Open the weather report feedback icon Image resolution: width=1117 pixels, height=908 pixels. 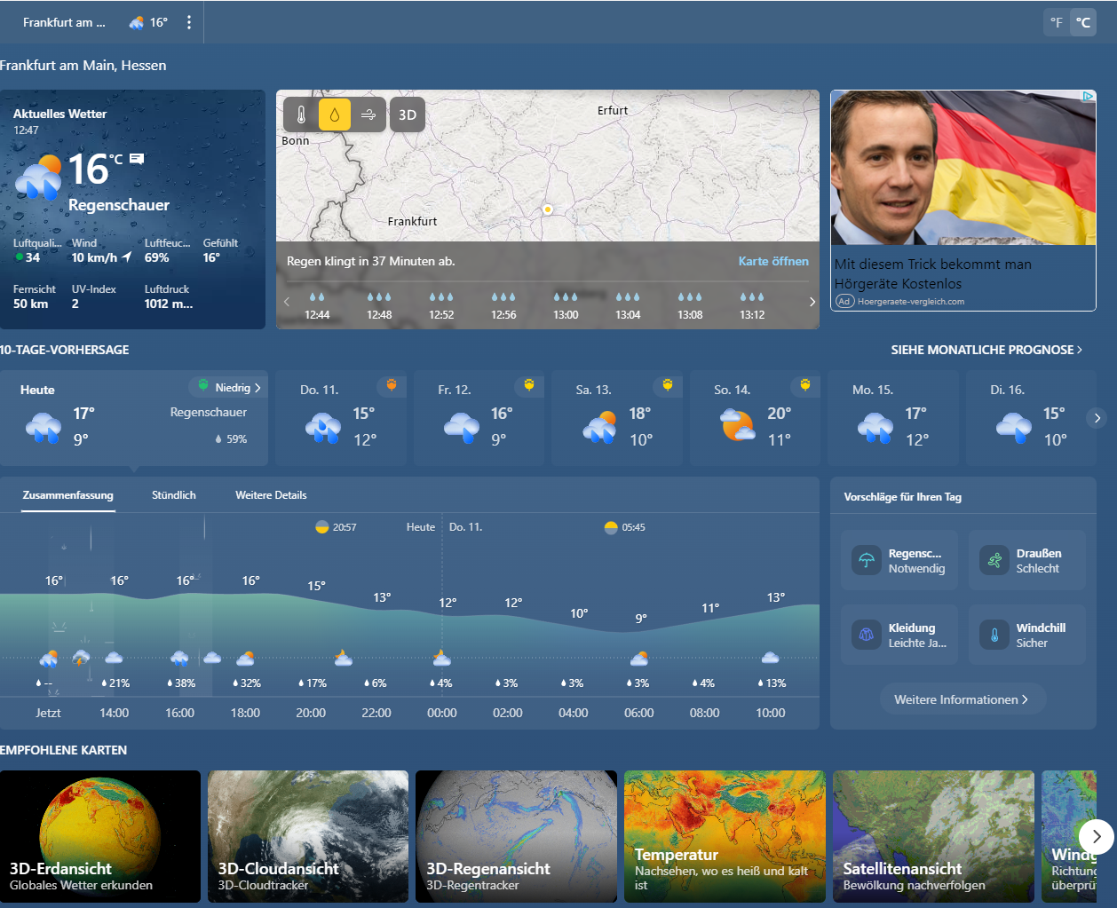click(137, 159)
